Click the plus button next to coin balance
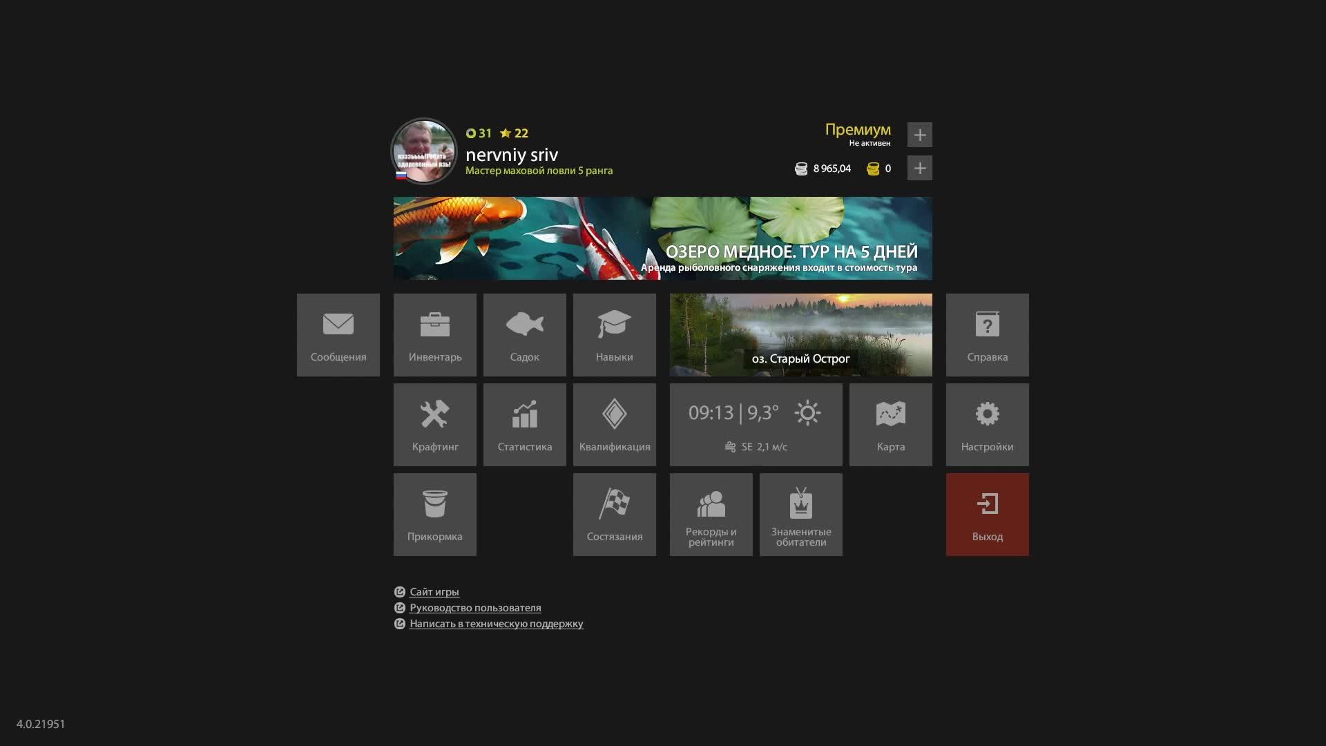Viewport: 1326px width, 746px height. [920, 168]
